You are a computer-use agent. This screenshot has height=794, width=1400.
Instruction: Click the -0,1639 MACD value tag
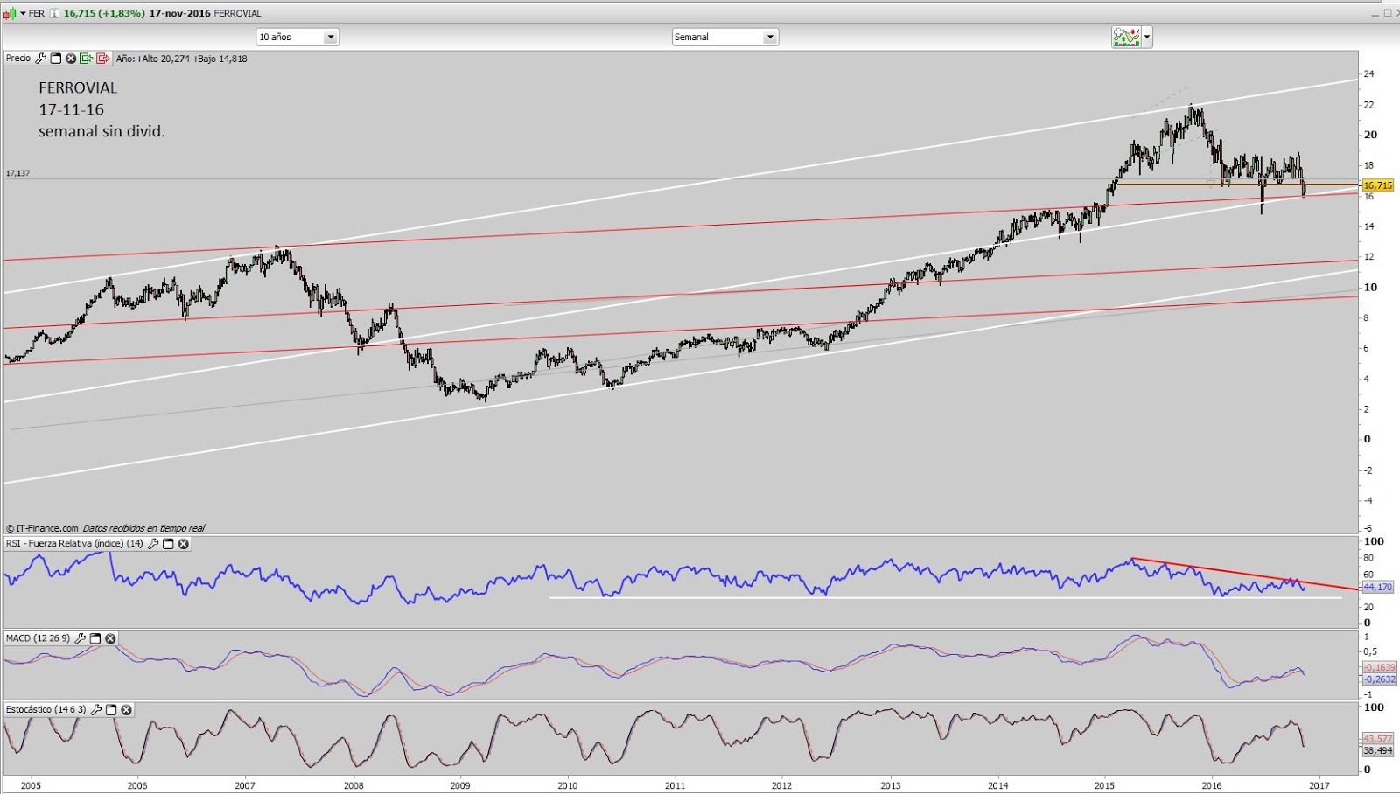click(x=1380, y=667)
